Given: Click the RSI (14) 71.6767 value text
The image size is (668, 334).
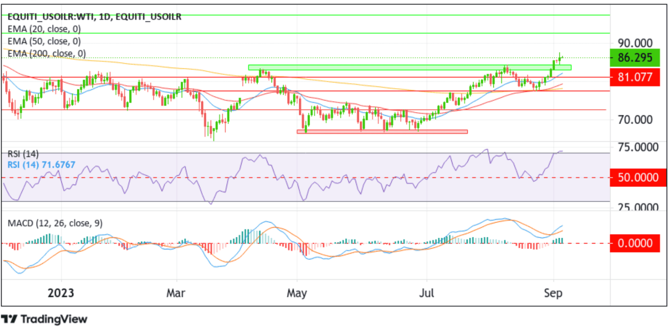Looking at the screenshot, I should click(x=42, y=165).
